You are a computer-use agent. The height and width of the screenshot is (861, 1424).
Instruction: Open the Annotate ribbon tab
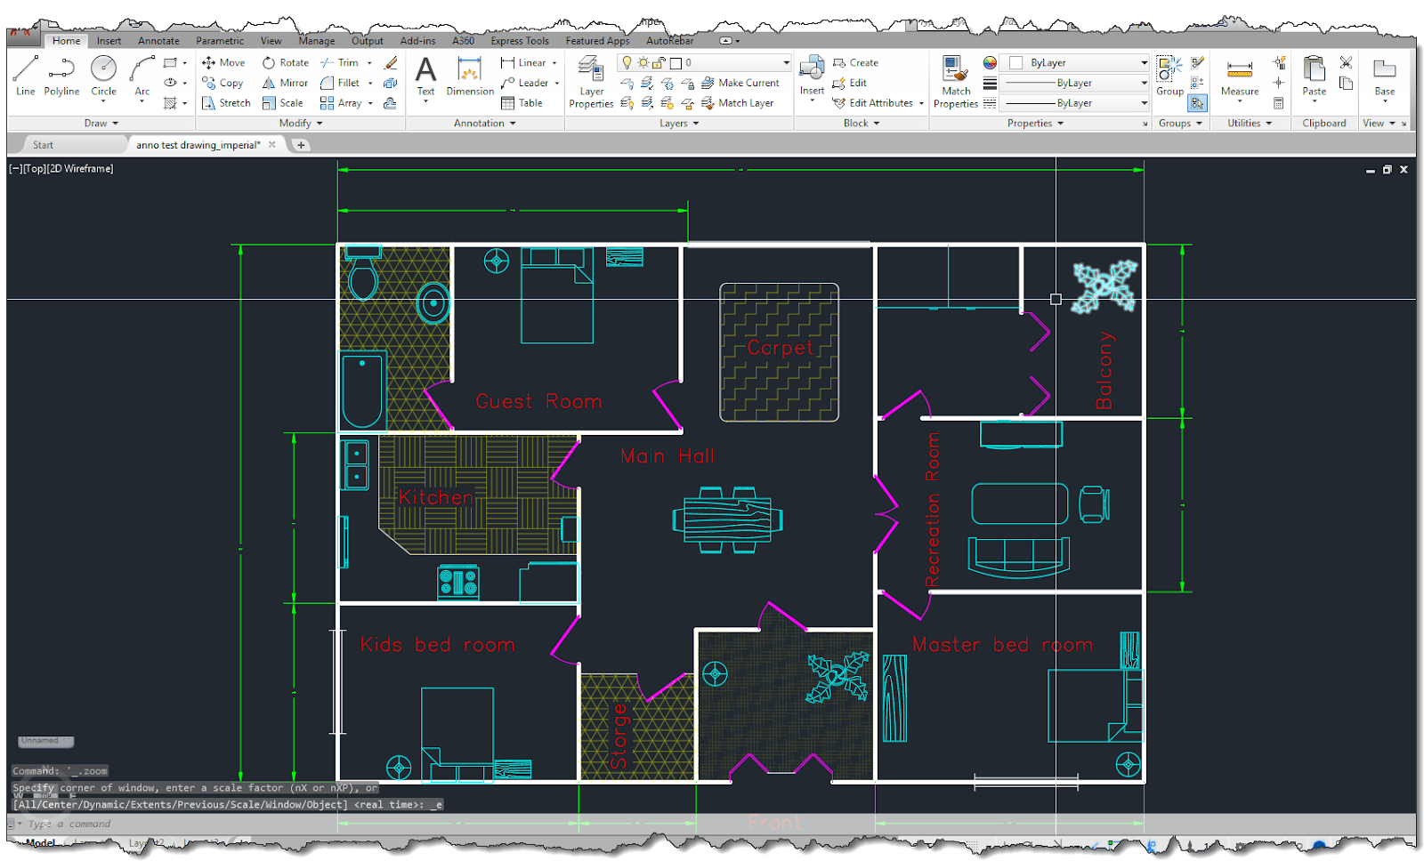coord(158,41)
